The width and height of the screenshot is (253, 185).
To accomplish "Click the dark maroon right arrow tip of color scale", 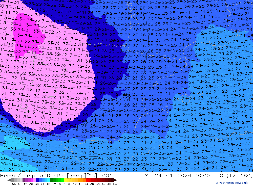I will pyautogui.click(x=115, y=180).
